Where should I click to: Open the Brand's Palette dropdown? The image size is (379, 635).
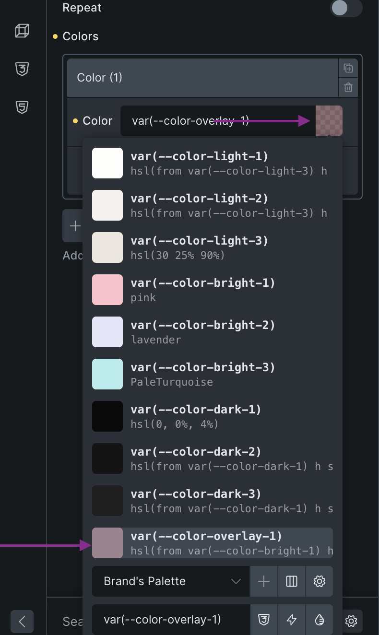(171, 581)
